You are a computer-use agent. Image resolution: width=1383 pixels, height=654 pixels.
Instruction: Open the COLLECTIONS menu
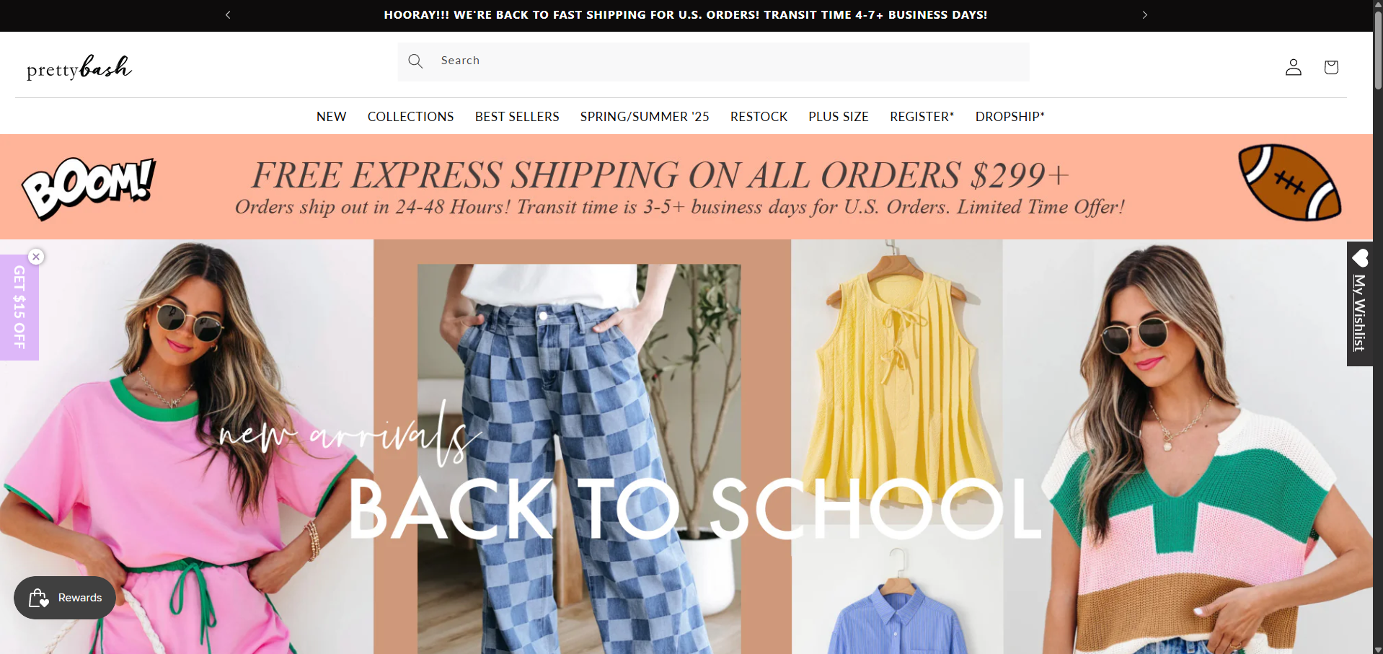click(410, 117)
